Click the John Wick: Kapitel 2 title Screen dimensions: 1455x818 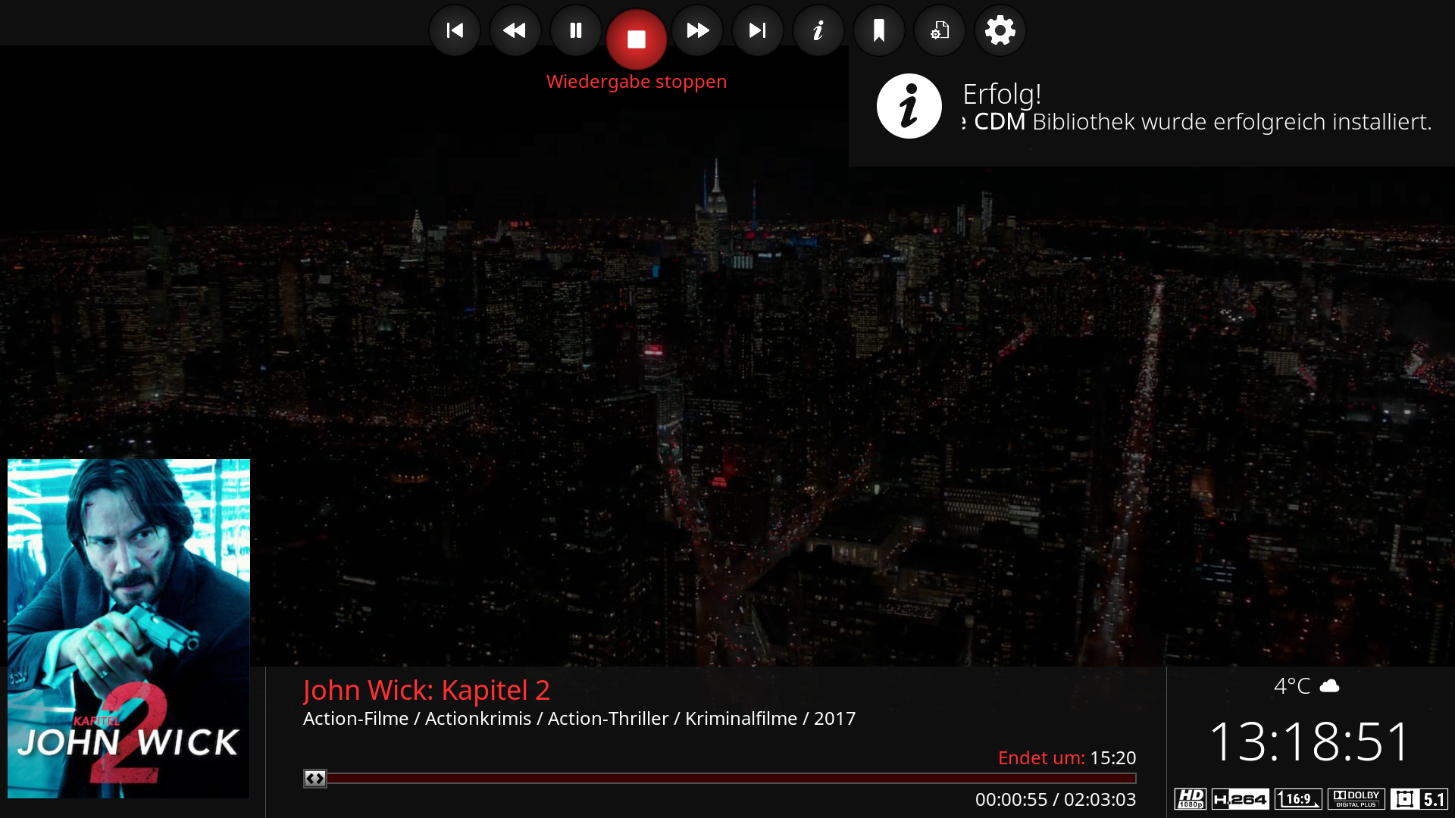point(427,690)
